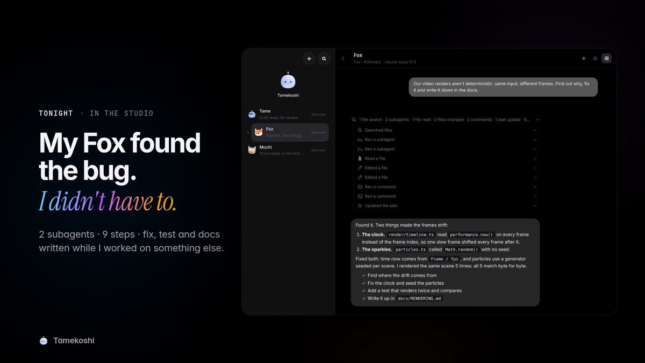
Task: Click terminal icon of first Ran a command row
Action: coord(360,187)
